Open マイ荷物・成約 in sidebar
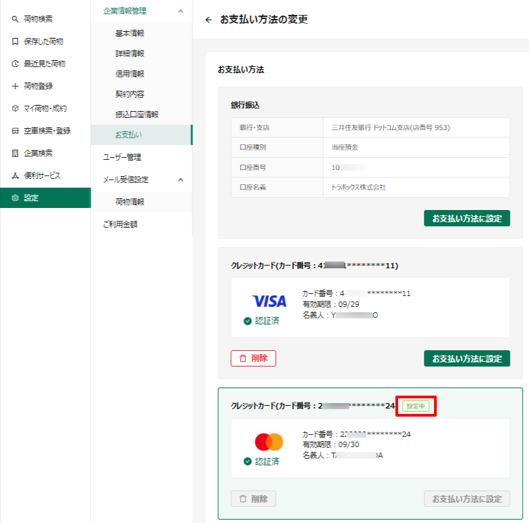529x523 pixels. pos(45,108)
